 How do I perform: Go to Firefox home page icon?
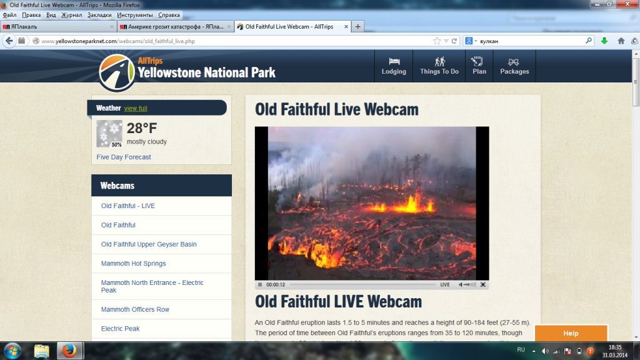coord(621,41)
